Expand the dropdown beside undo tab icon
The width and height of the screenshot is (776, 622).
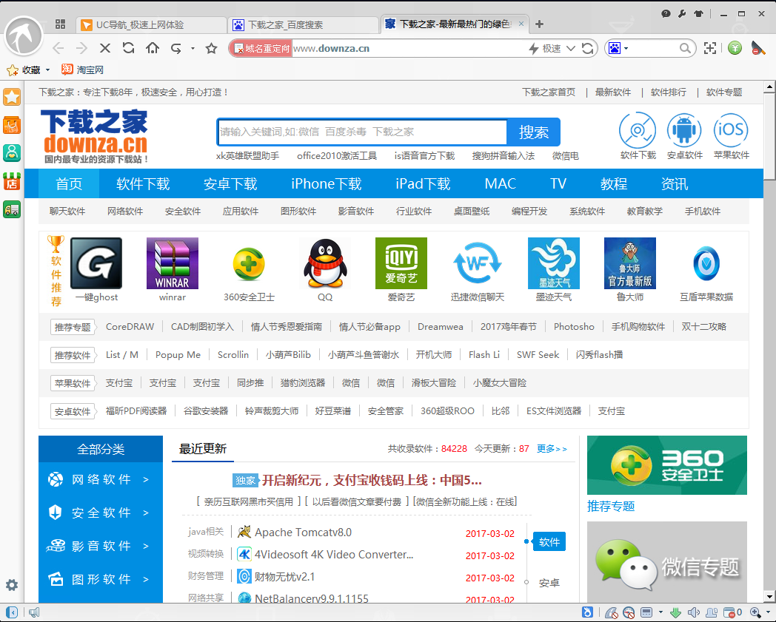click(x=193, y=49)
